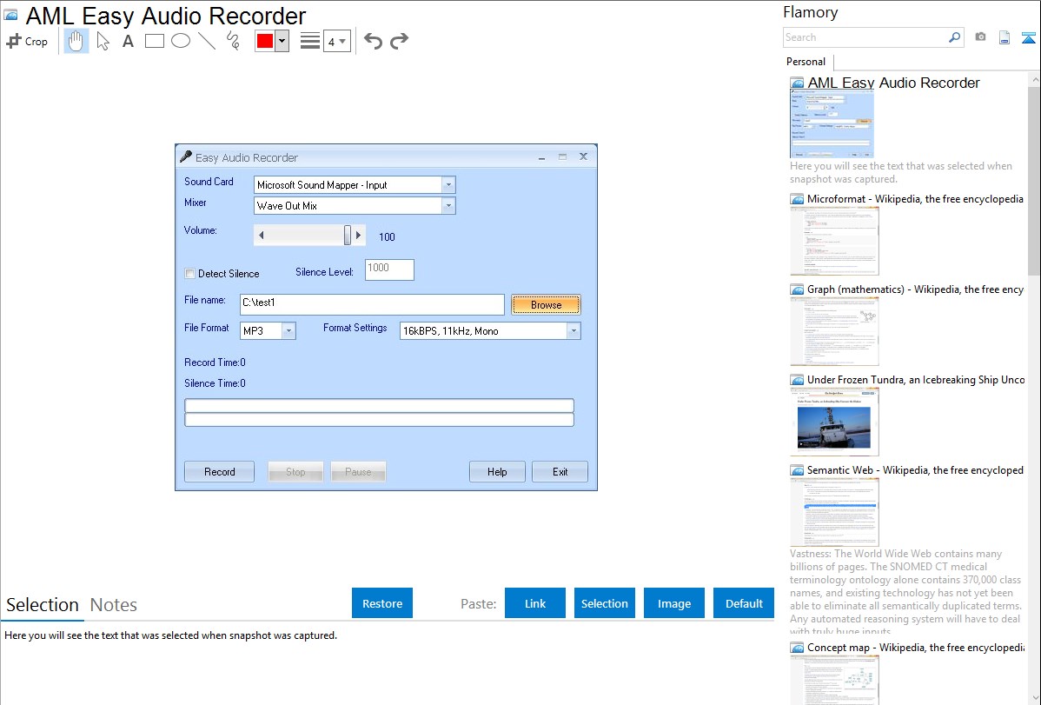The width and height of the screenshot is (1041, 705).
Task: Click the snapshot icon beside the main page title
Action: [x=10, y=15]
